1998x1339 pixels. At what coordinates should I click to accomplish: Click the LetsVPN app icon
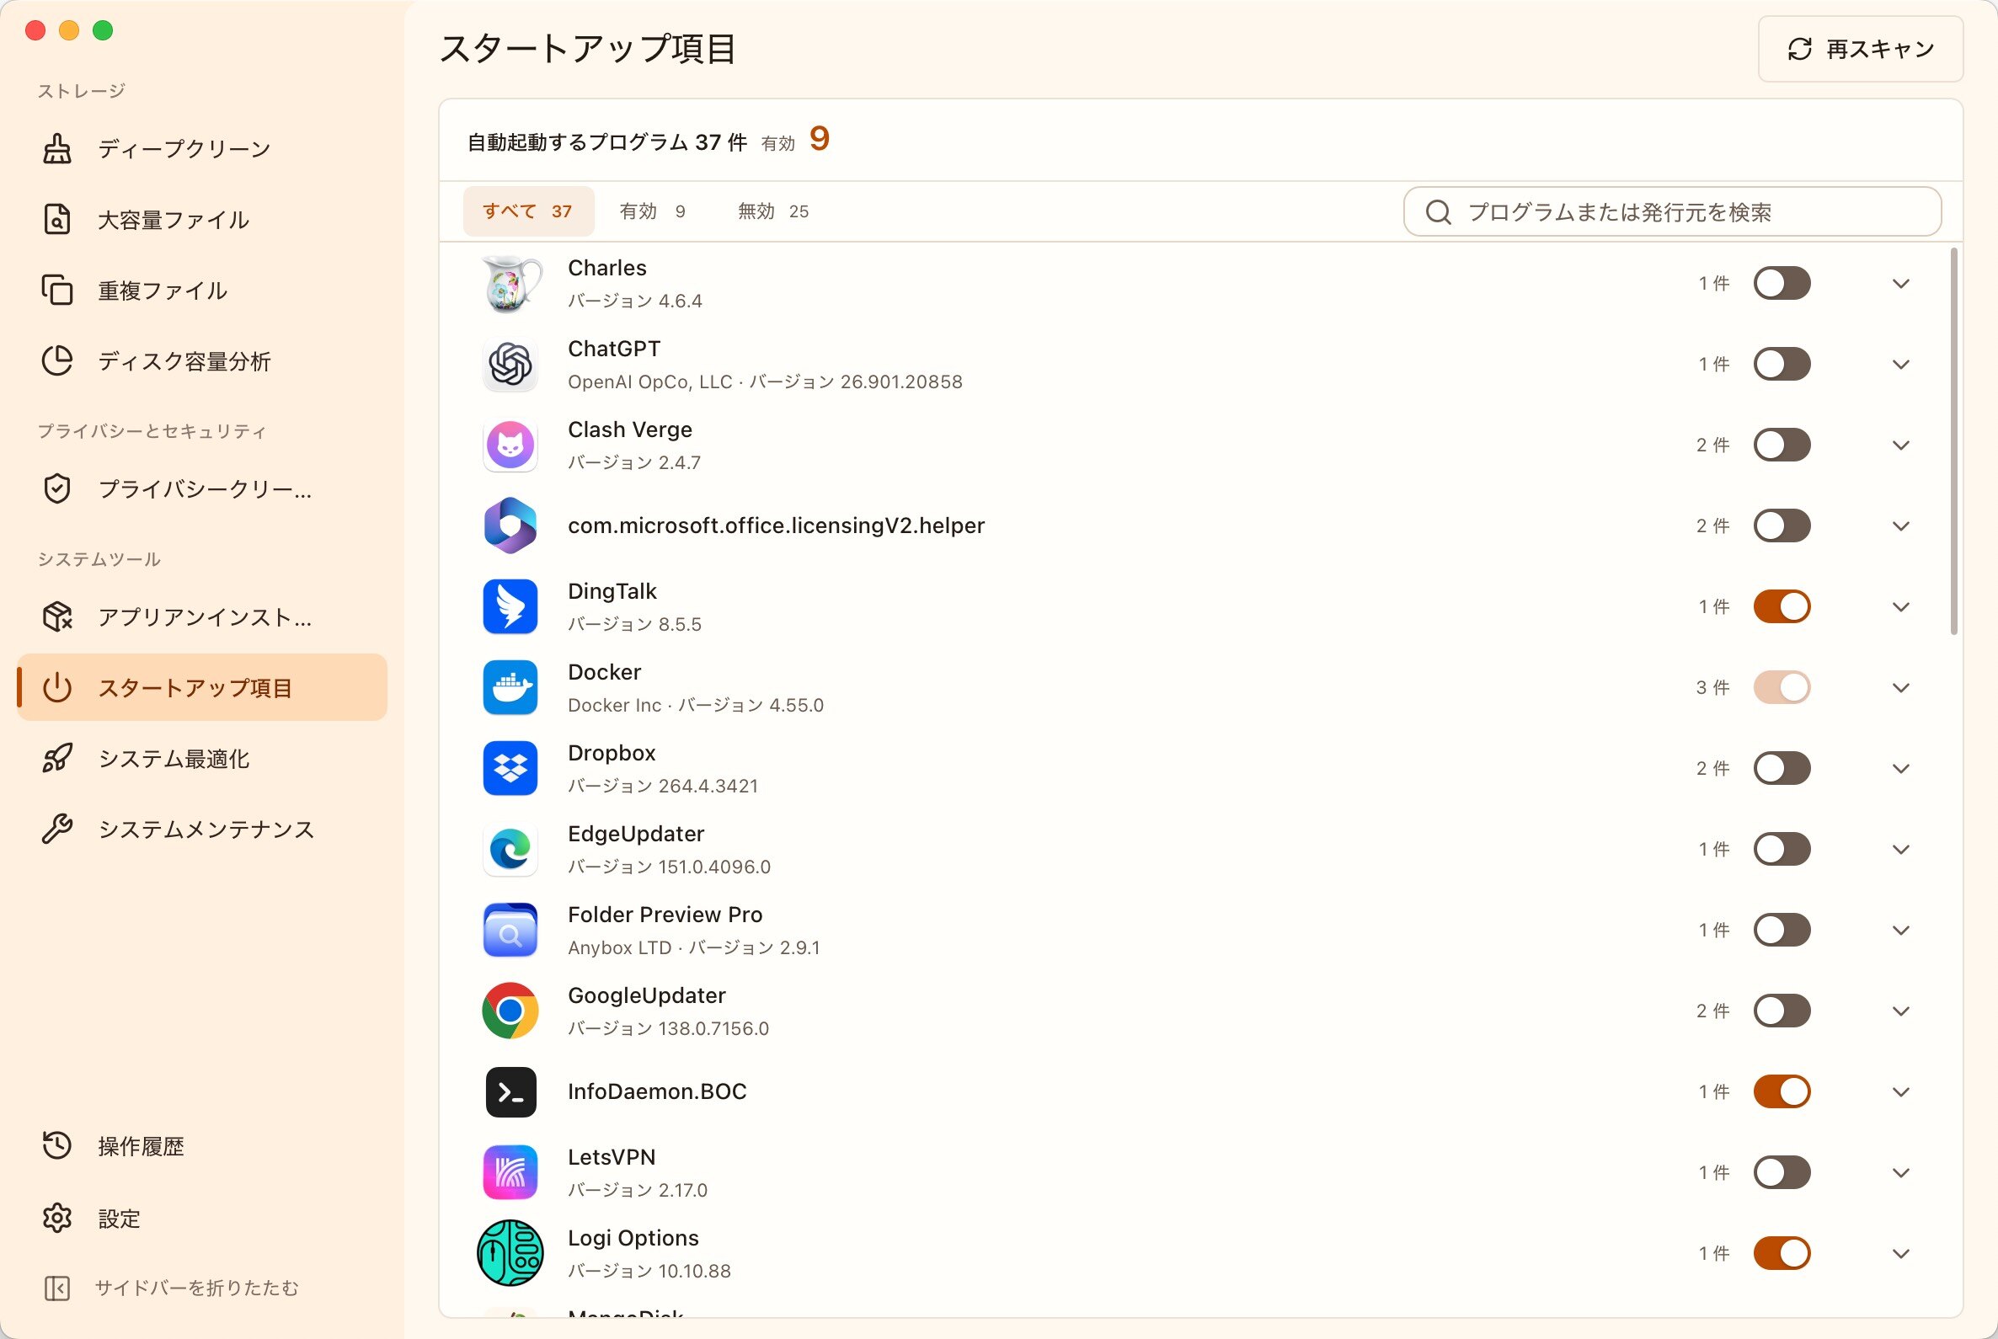pyautogui.click(x=510, y=1172)
